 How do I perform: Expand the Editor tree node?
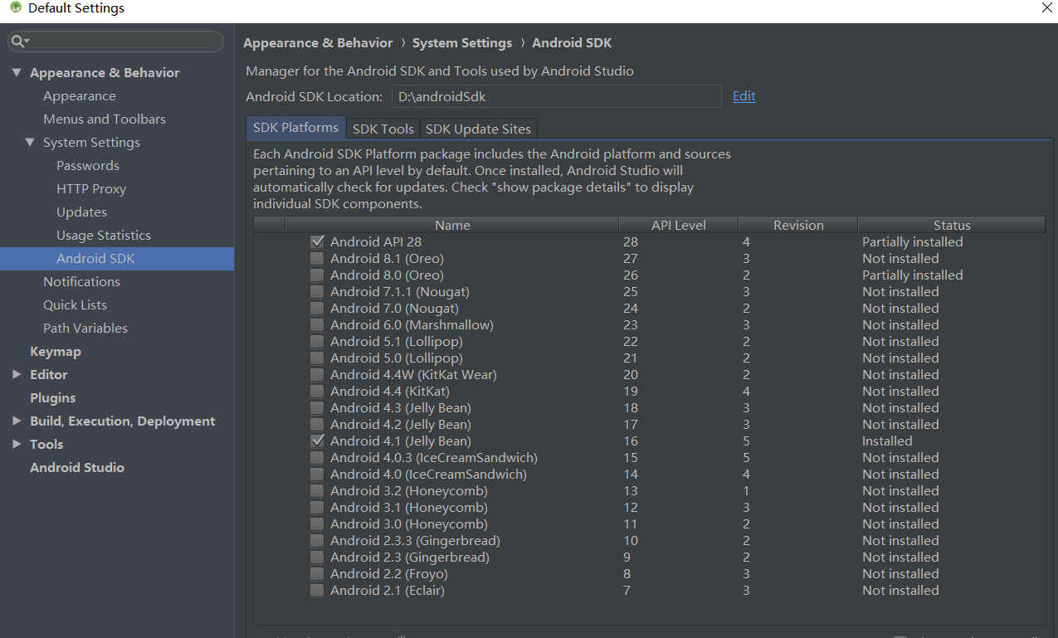click(x=17, y=375)
